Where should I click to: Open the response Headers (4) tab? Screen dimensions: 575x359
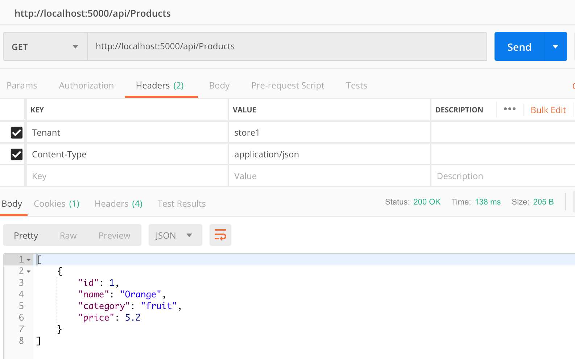click(x=119, y=204)
